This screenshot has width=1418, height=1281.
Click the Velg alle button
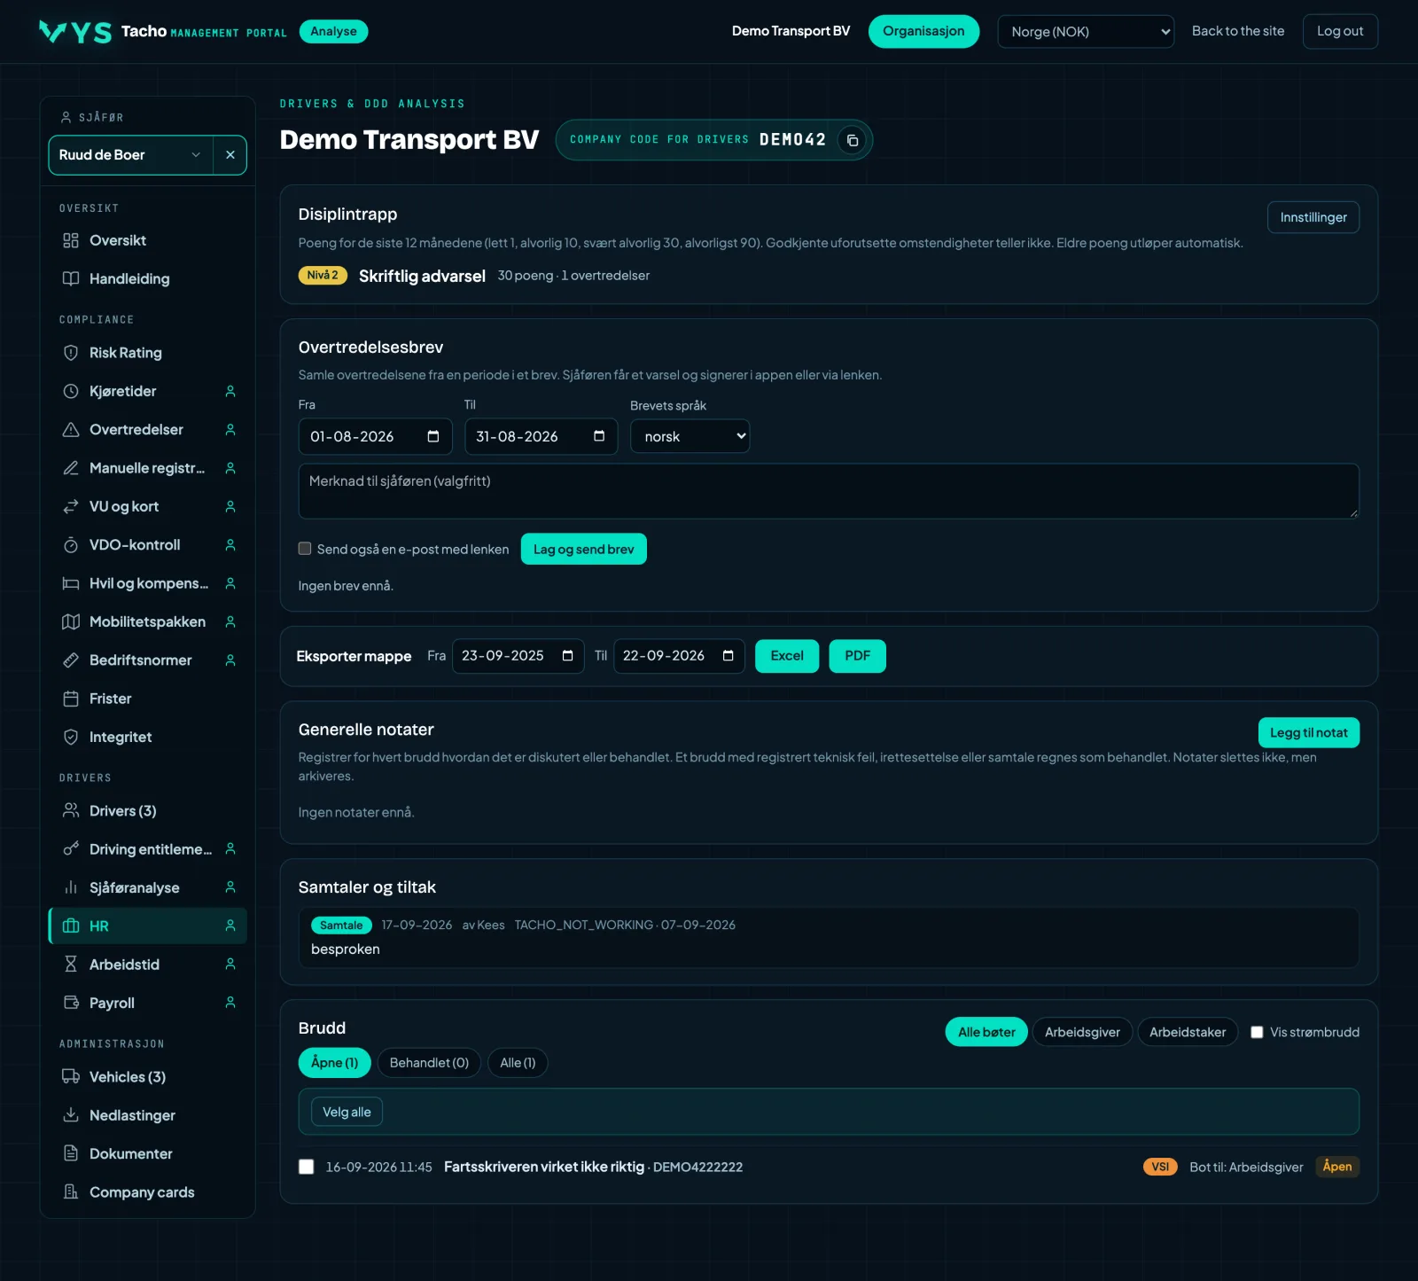(347, 1112)
